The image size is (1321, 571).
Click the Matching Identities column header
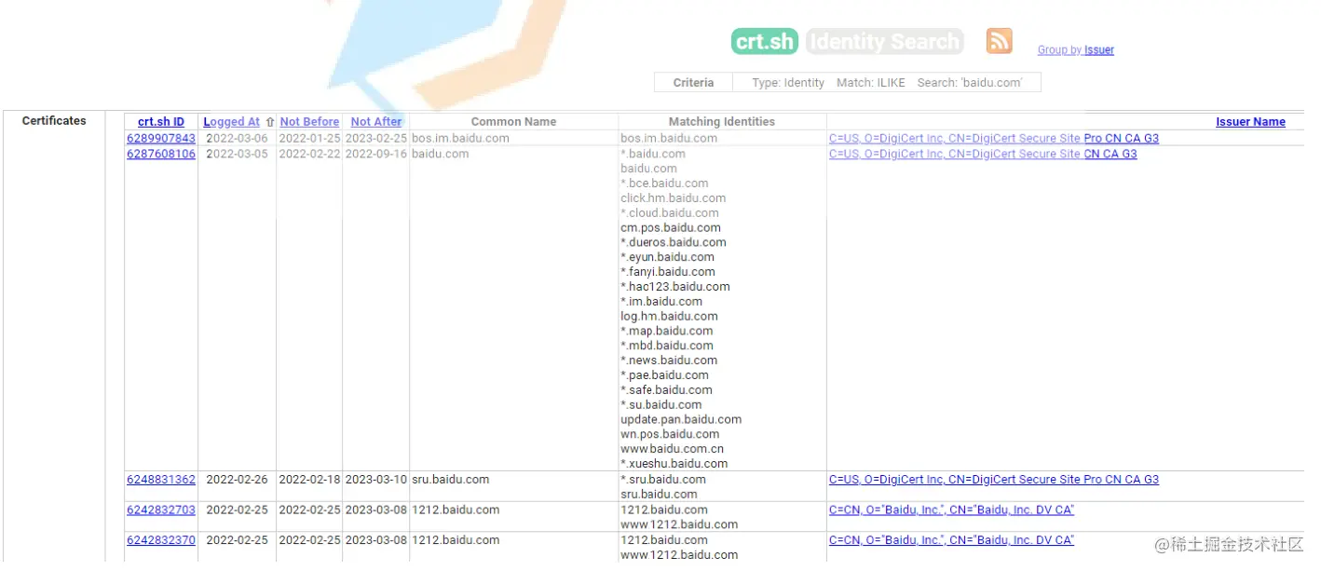point(722,122)
